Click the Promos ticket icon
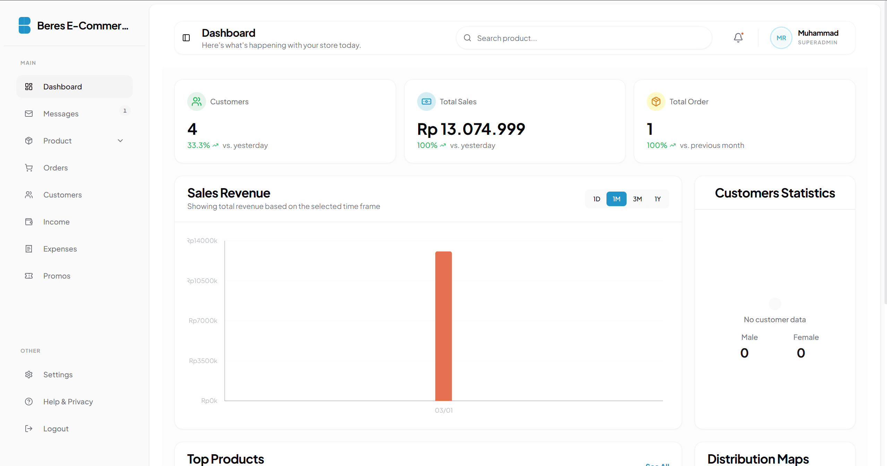Screen dimensions: 887x466 (29, 276)
